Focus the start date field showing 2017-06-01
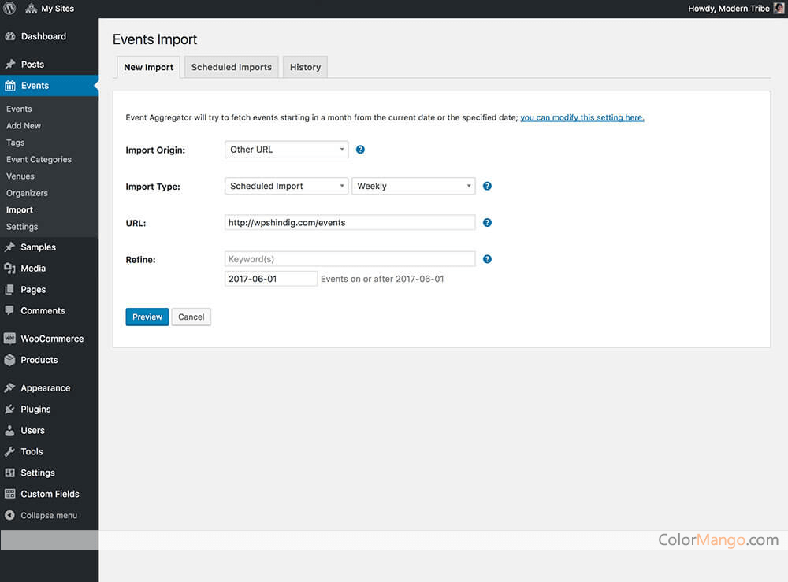The height and width of the screenshot is (582, 788). [270, 279]
